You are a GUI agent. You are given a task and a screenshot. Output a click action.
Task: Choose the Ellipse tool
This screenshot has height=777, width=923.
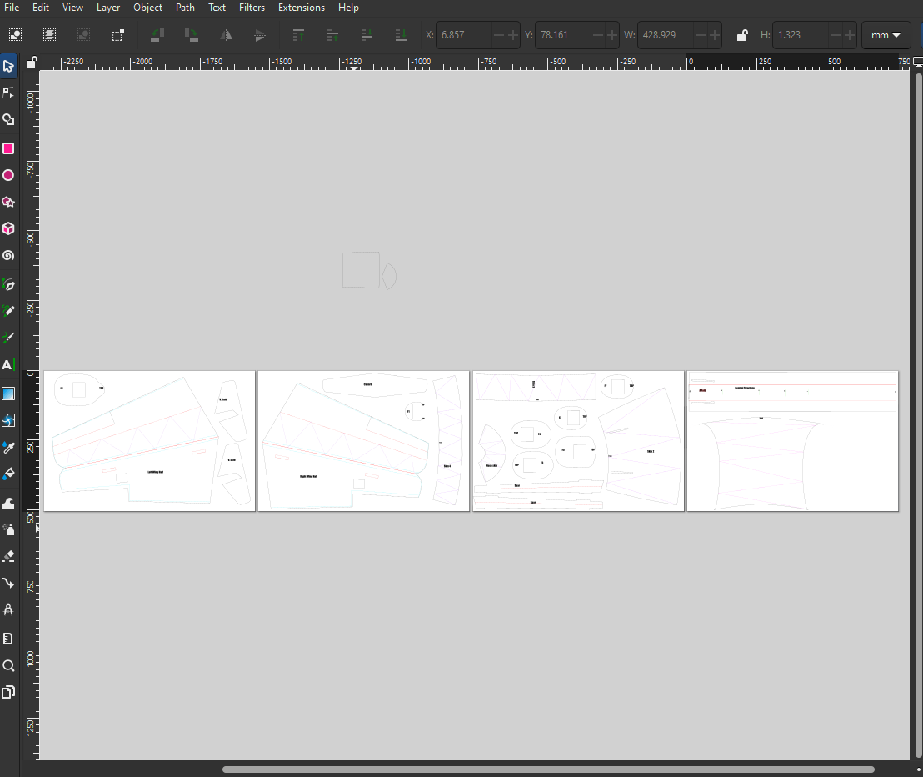pos(8,175)
